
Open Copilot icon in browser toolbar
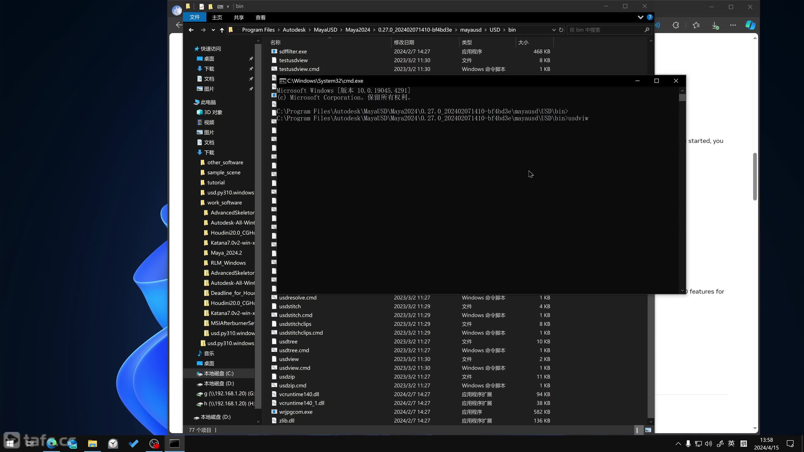pos(750,25)
